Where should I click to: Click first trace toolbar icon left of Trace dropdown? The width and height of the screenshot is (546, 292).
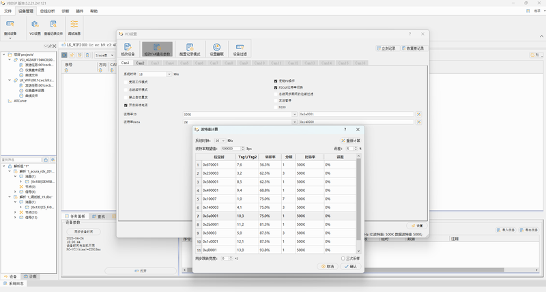(x=64, y=55)
